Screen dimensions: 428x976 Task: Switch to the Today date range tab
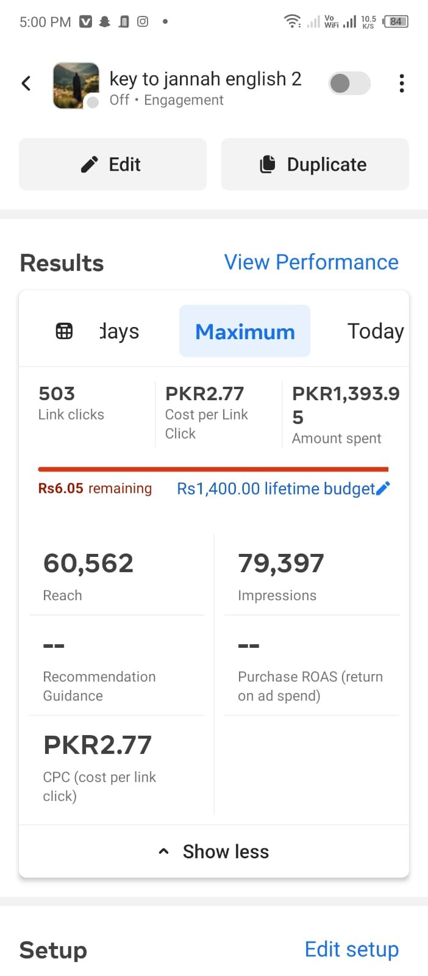[375, 331]
